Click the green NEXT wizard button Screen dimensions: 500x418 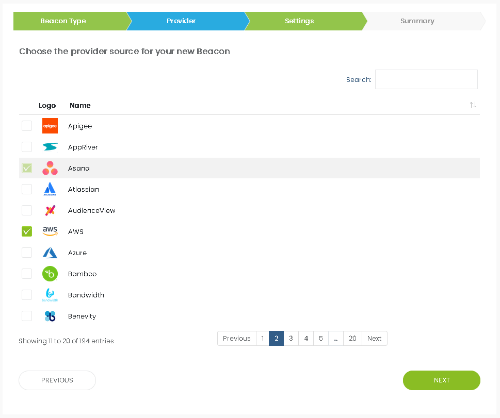tap(442, 380)
